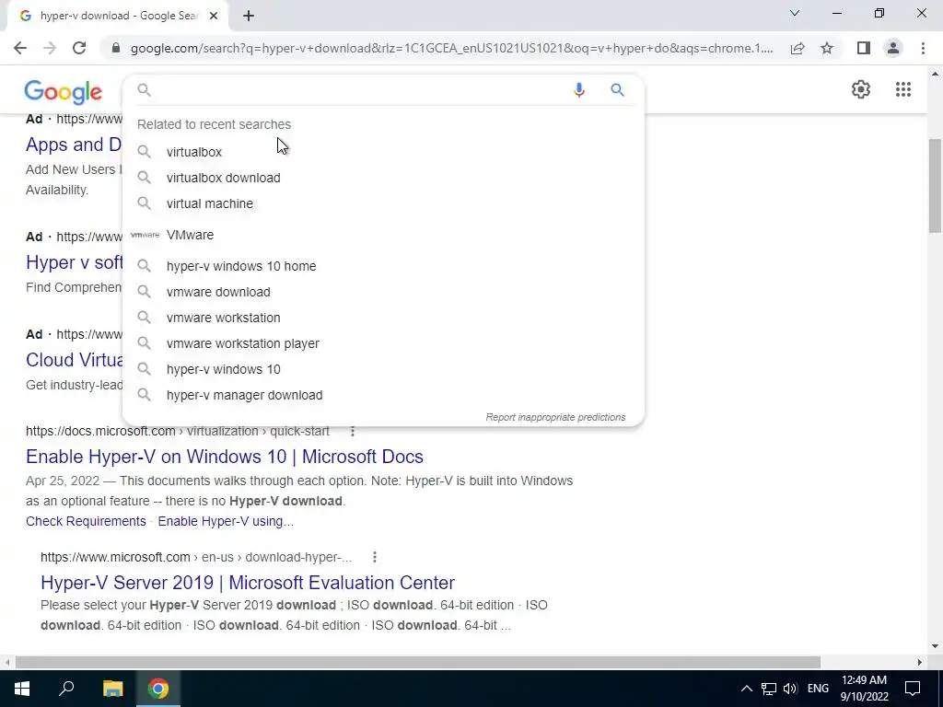Click the vertical scrollbar thumb
Screen dimensions: 943x707
tap(935, 186)
